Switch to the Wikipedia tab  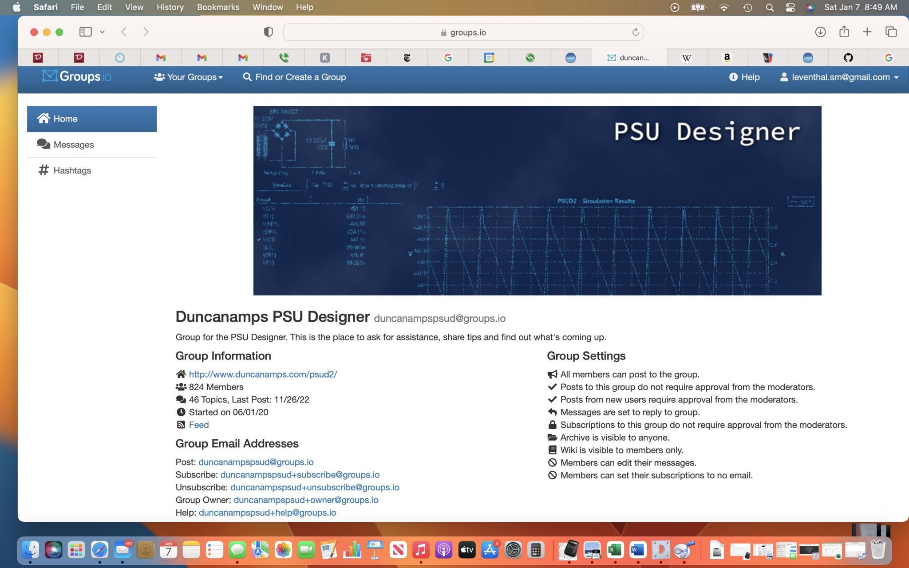686,58
